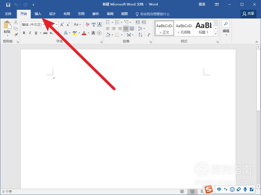Align text to the right
The height and width of the screenshot is (195, 261).
tap(120, 28)
